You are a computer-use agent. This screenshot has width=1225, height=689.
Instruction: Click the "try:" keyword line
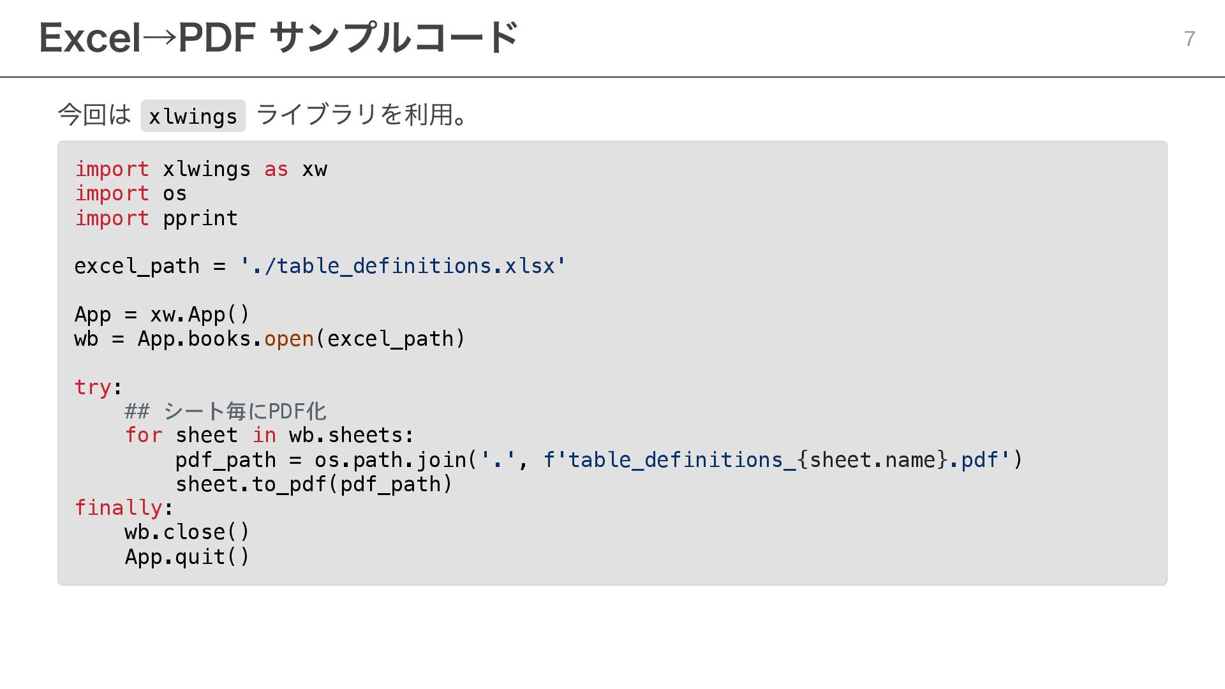click(x=98, y=387)
